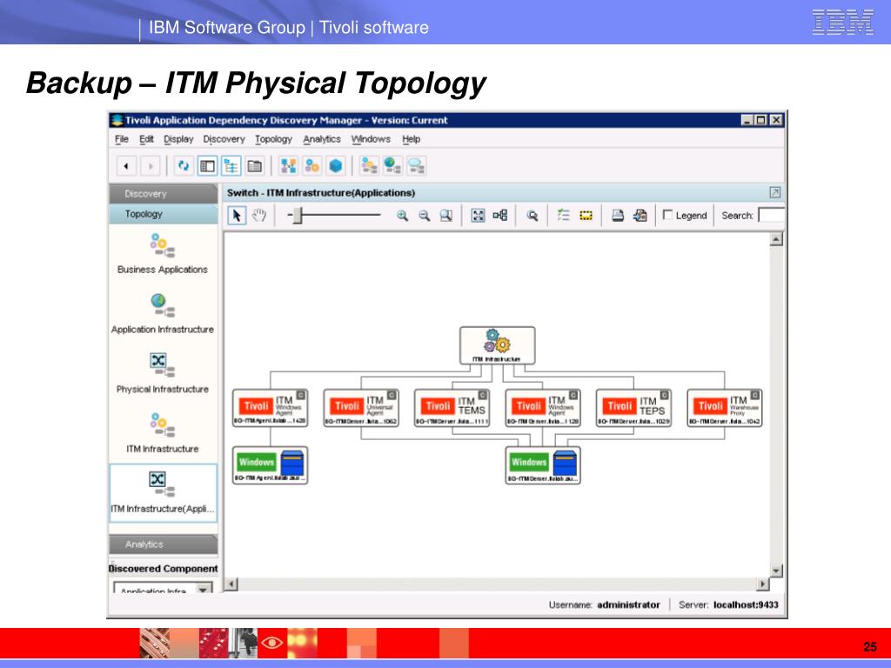
Task: Select the Windows server node under ITM Server
Action: point(543,465)
